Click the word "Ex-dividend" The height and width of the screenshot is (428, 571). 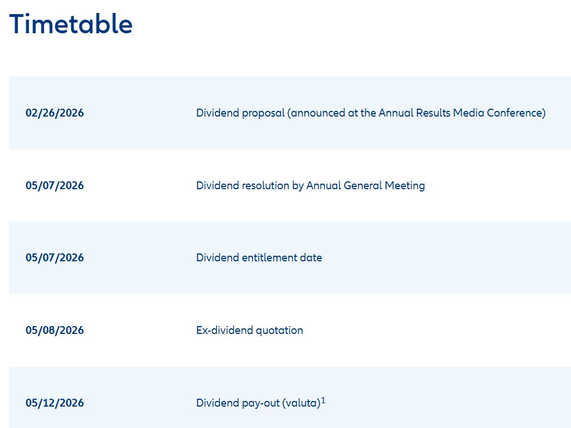click(224, 331)
